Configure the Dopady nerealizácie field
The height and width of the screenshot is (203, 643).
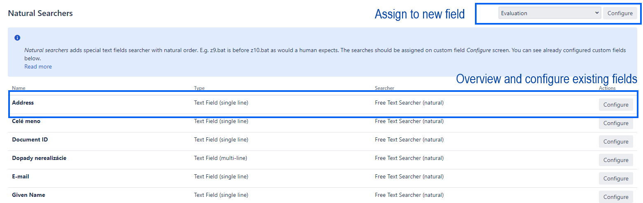coord(615,160)
